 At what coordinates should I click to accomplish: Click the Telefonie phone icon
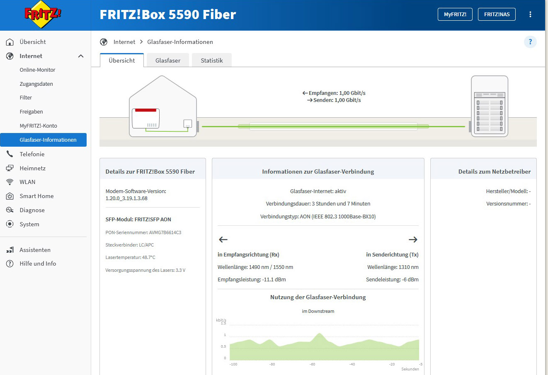click(x=10, y=154)
